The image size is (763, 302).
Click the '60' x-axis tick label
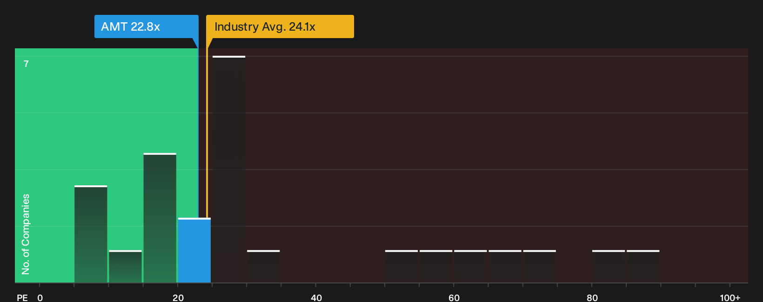(x=454, y=298)
